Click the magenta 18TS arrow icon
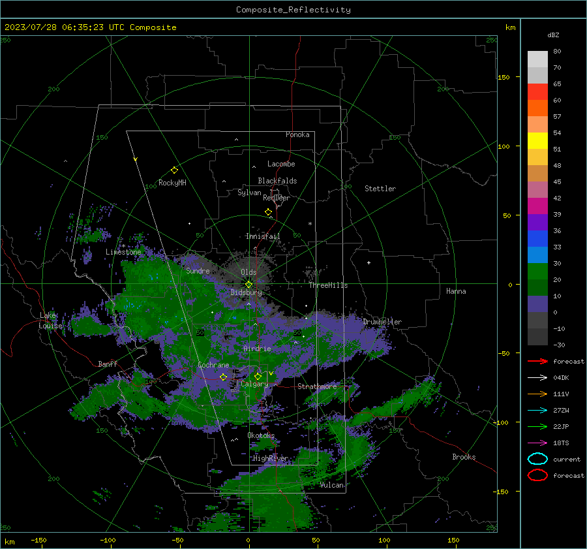The width and height of the screenshot is (587, 549). 537,443
